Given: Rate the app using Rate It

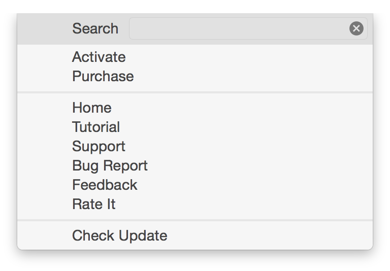Looking at the screenshot, I should 94,204.
